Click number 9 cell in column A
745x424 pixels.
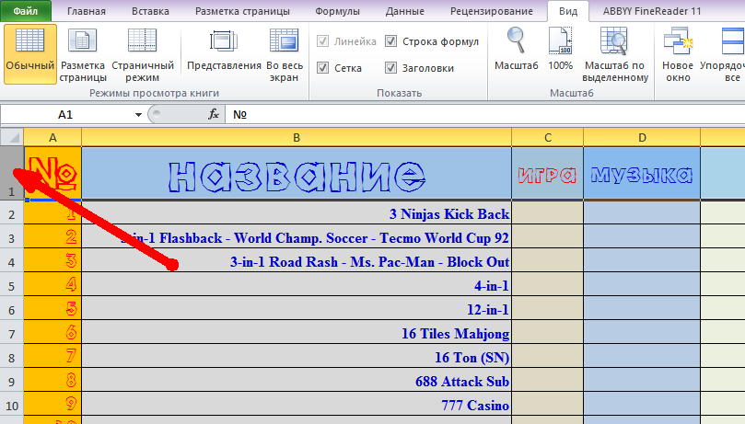[x=52, y=404]
